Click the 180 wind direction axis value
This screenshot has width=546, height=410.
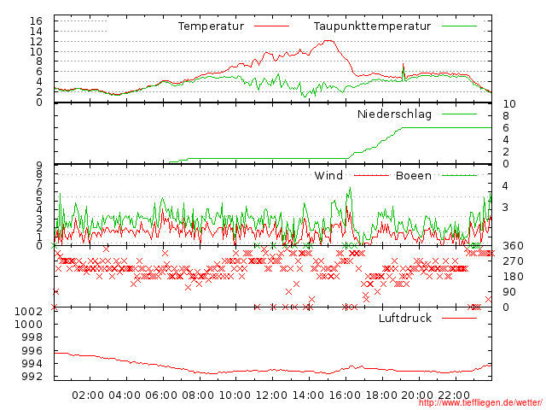pyautogui.click(x=513, y=277)
